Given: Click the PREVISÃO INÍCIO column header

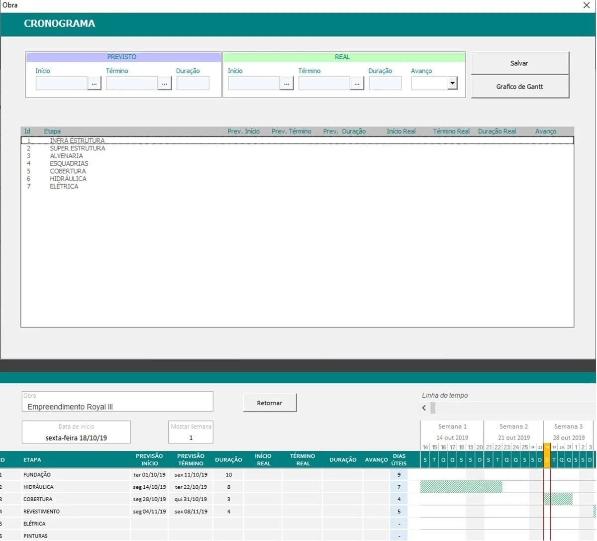Looking at the screenshot, I should coord(149,460).
